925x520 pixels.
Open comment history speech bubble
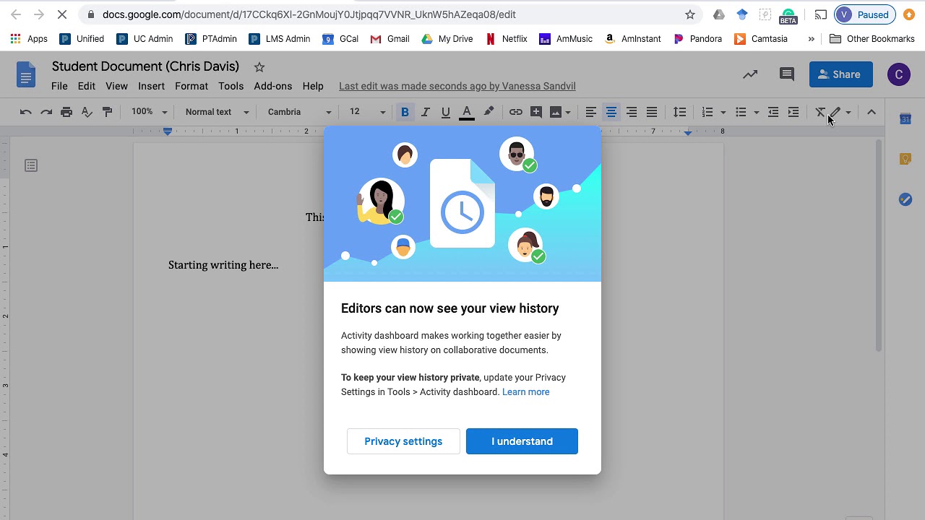coord(787,74)
